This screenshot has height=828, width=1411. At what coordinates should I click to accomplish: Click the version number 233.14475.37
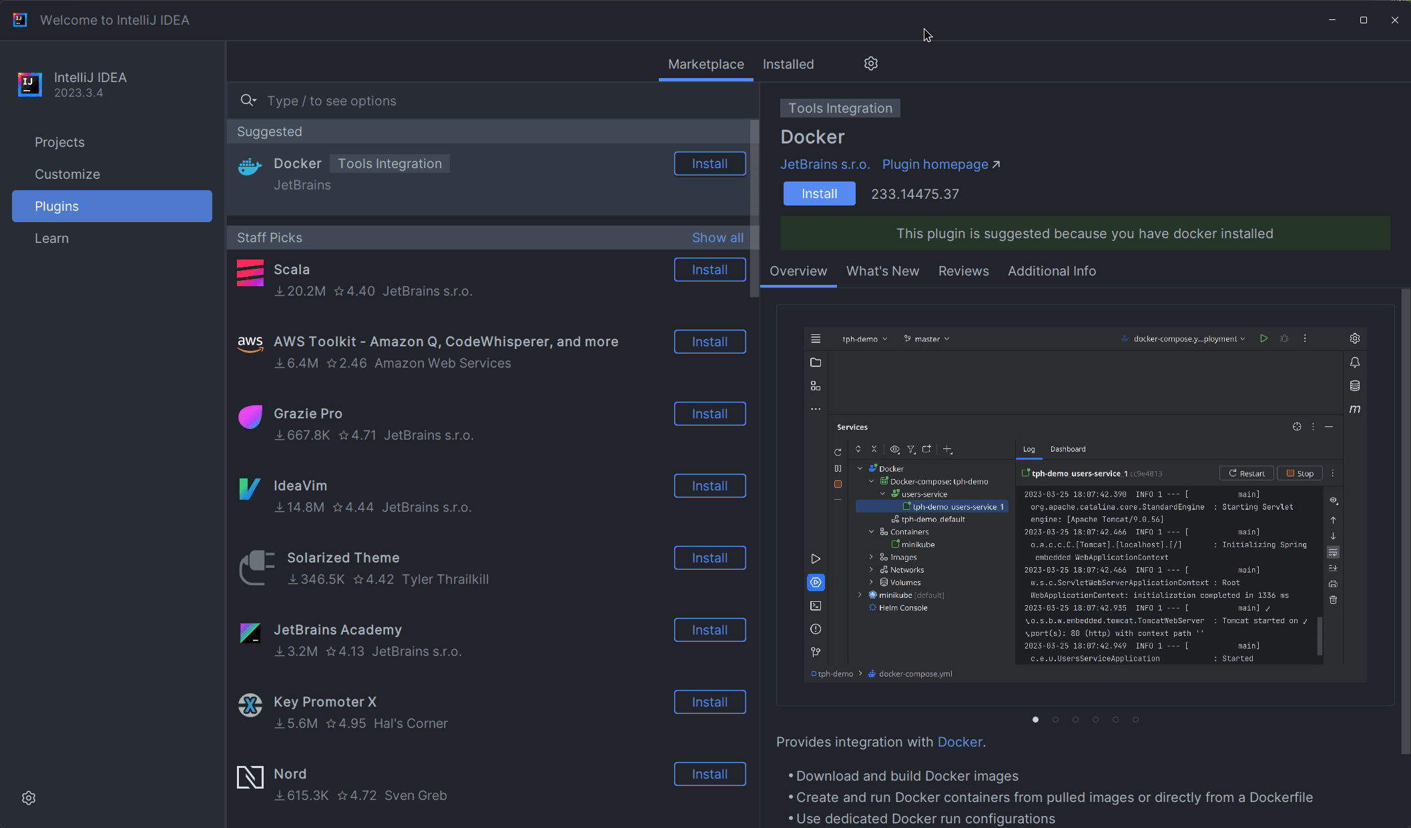(914, 194)
